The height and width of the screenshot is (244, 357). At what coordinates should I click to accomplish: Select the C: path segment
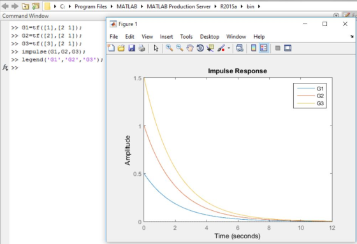coord(62,6)
